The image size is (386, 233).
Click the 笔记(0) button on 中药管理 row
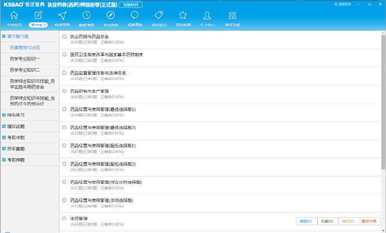(348, 221)
